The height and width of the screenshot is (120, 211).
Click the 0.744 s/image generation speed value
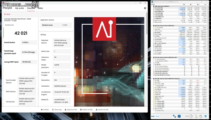pos(29,52)
